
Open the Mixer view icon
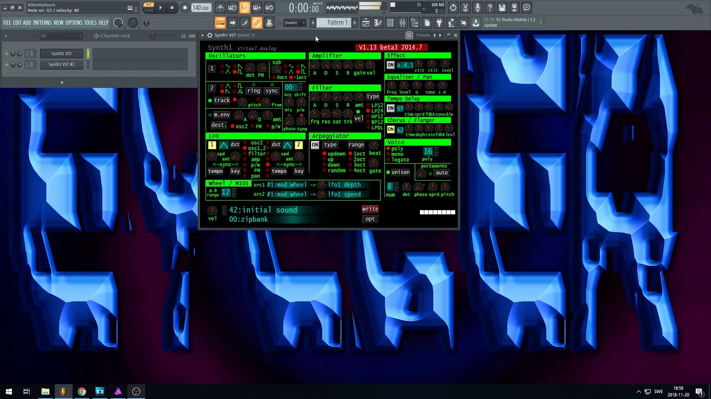[403, 23]
